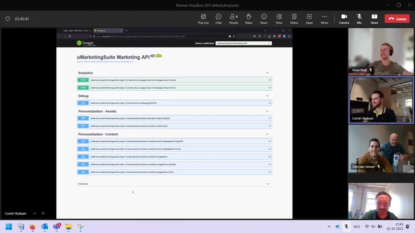Expand GET debug/getInfo endpoint chevron

[269, 103]
